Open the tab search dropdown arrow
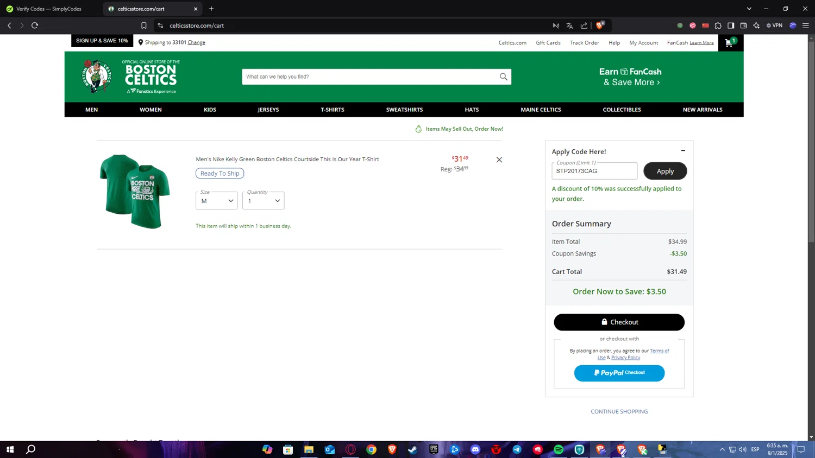The height and width of the screenshot is (458, 815). pyautogui.click(x=749, y=9)
